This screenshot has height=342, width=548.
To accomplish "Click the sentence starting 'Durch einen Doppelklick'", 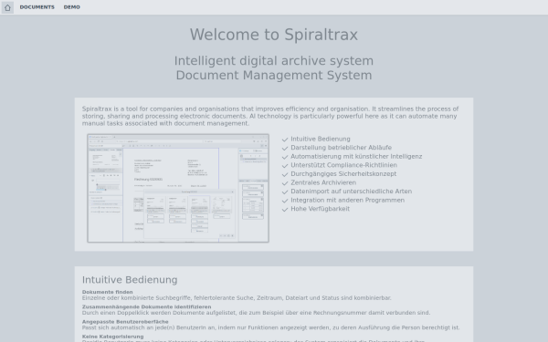I will (256, 313).
